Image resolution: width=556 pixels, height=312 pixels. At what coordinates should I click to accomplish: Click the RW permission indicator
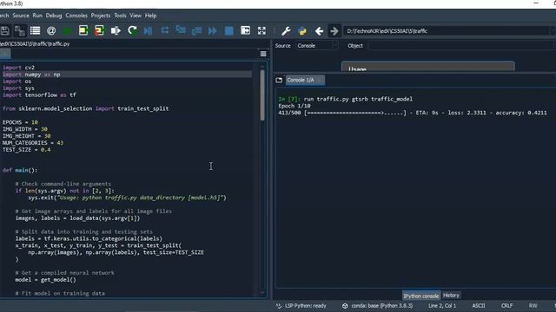point(533,306)
